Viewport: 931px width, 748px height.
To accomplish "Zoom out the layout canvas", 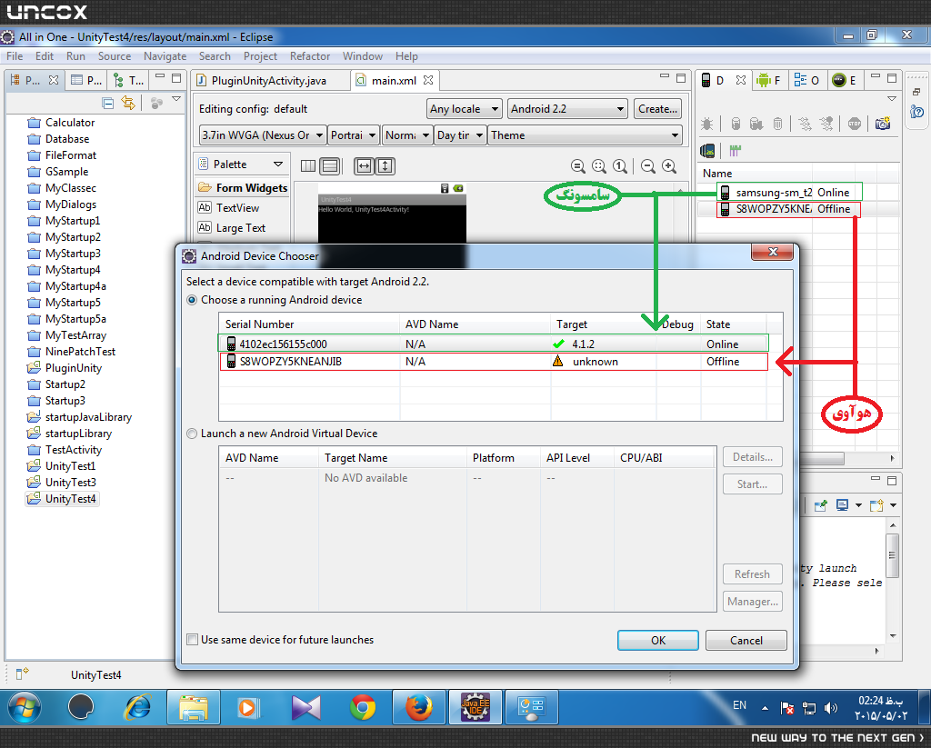I will (648, 166).
